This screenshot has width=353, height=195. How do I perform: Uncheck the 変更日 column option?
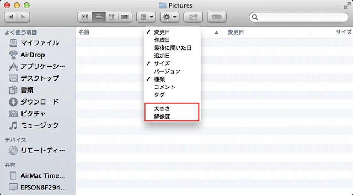point(162,32)
